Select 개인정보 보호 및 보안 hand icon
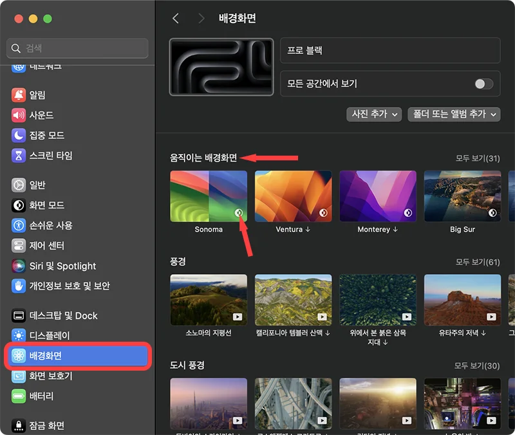 19,286
